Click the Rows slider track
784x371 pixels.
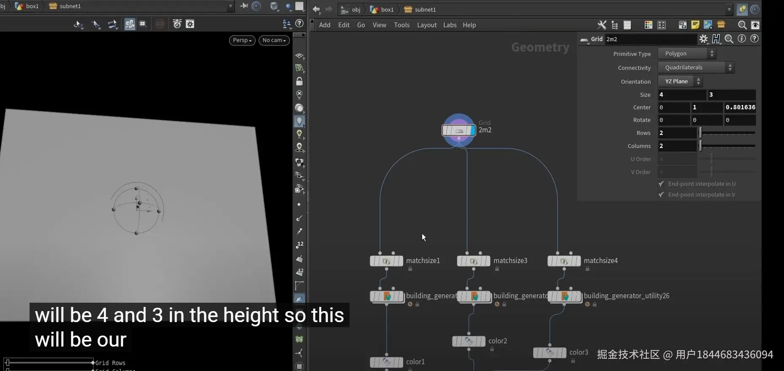[x=727, y=133]
